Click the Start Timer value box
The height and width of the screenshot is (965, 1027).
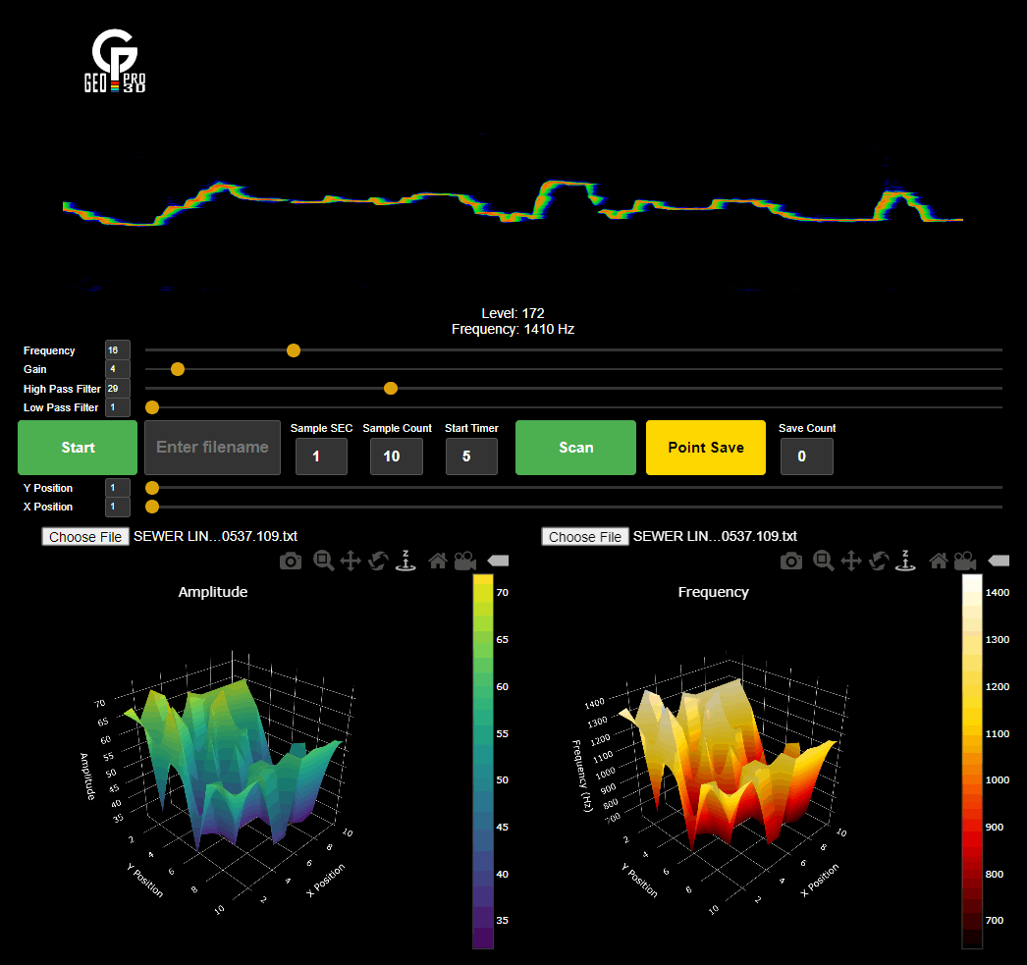coord(471,456)
